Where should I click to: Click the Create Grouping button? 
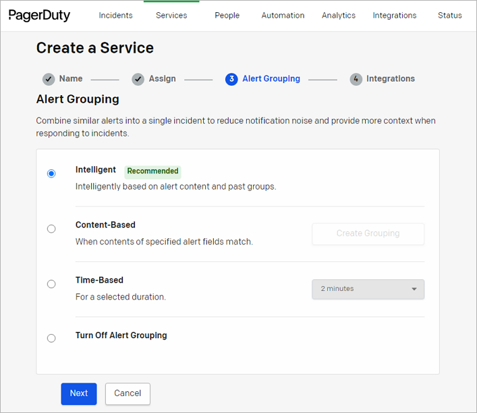368,233
